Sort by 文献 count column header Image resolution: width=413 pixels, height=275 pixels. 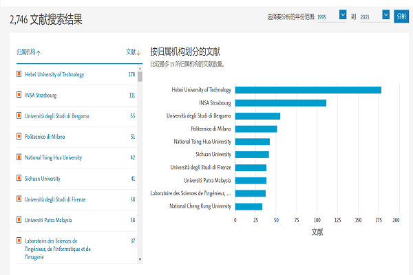pyautogui.click(x=134, y=52)
